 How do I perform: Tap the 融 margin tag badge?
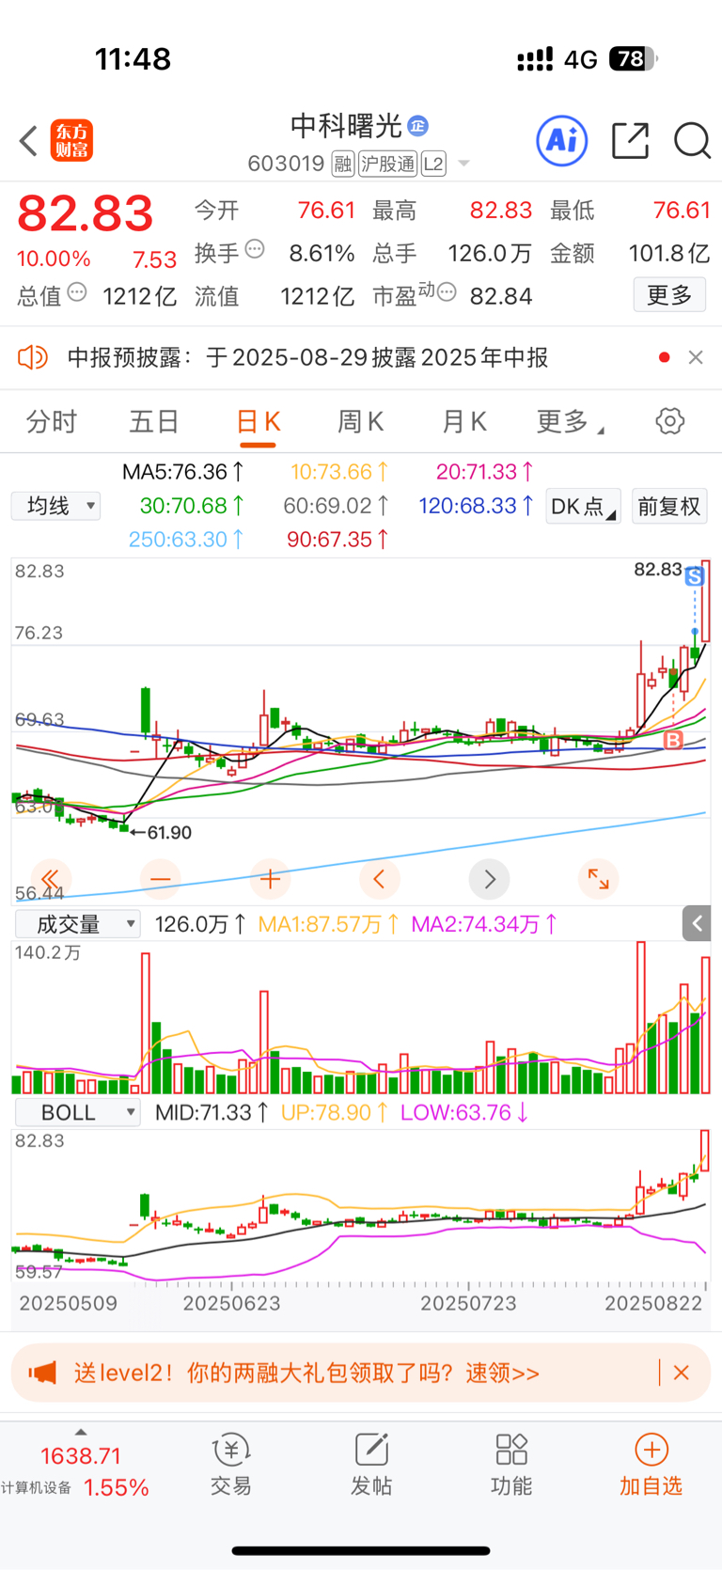coord(343,164)
